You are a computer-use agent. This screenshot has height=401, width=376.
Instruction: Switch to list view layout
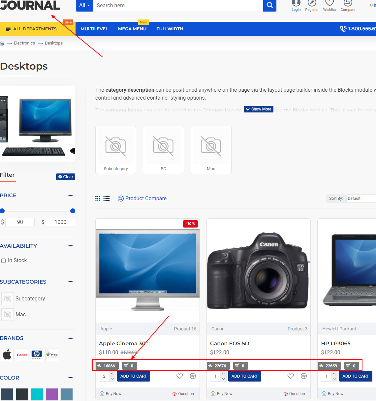[107, 198]
